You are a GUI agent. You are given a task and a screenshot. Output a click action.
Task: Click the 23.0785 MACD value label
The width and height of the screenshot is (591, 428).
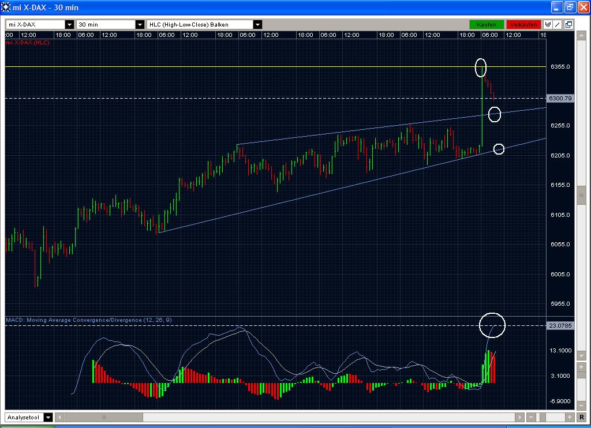pos(560,325)
